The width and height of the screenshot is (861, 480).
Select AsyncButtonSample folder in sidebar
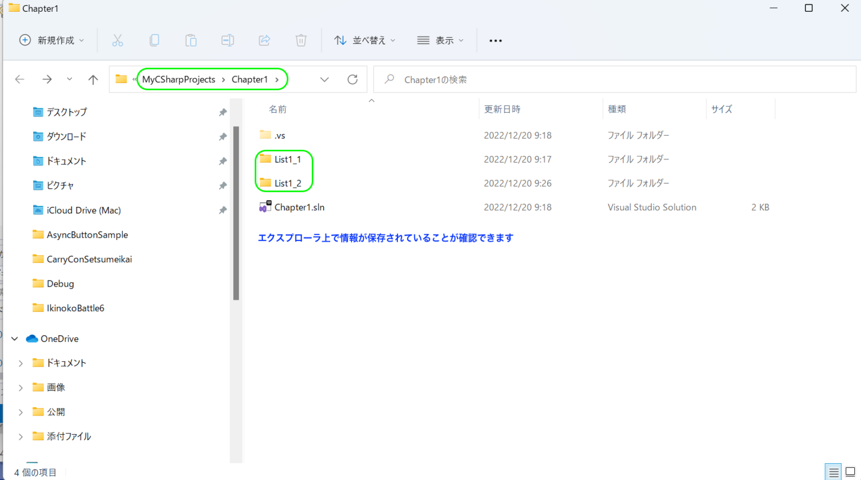[x=87, y=235]
